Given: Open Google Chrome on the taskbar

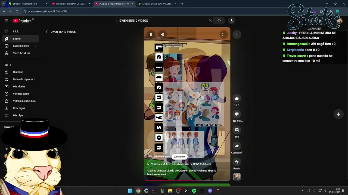Looking at the screenshot, I should click(x=138, y=191).
